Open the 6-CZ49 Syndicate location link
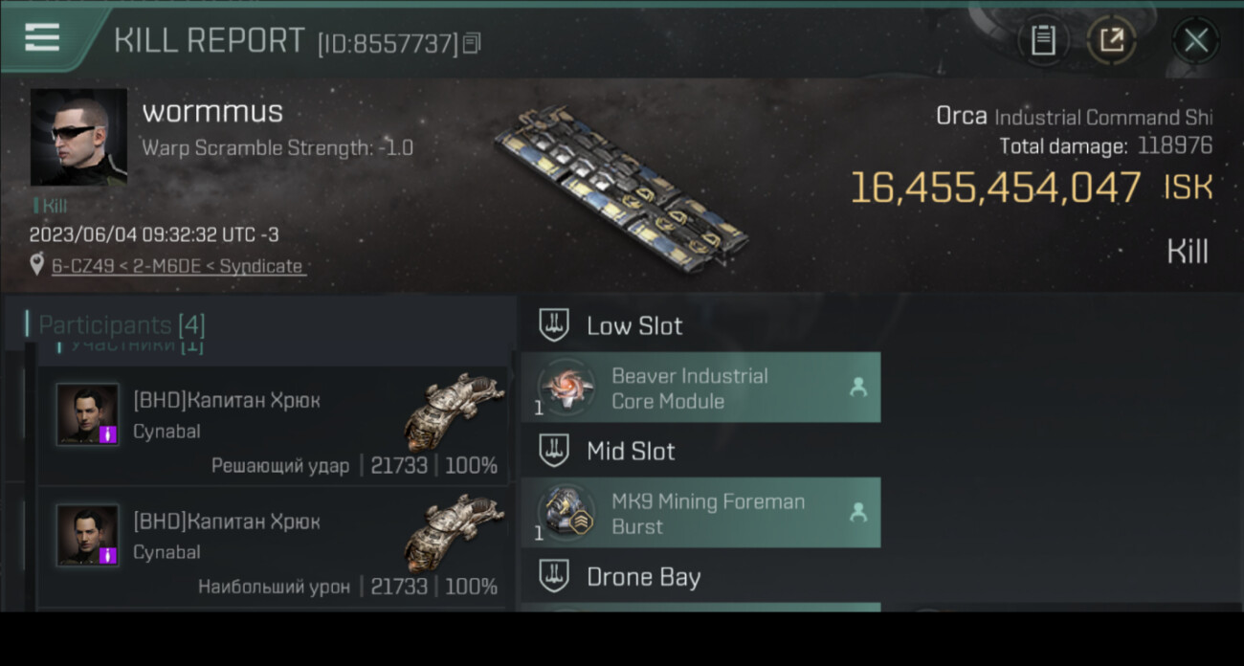Image resolution: width=1244 pixels, height=666 pixels. coord(177,266)
